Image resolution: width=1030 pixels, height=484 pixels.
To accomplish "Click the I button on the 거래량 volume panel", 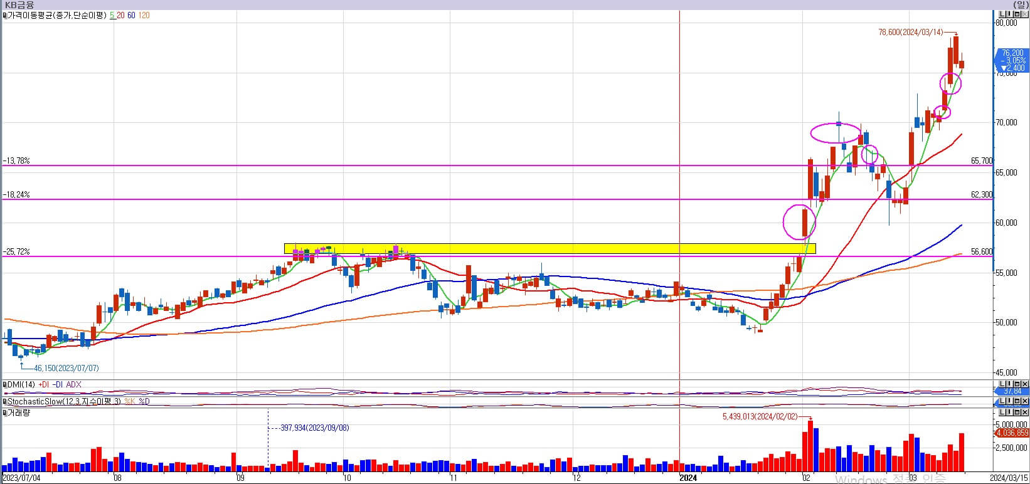I will (1009, 412).
